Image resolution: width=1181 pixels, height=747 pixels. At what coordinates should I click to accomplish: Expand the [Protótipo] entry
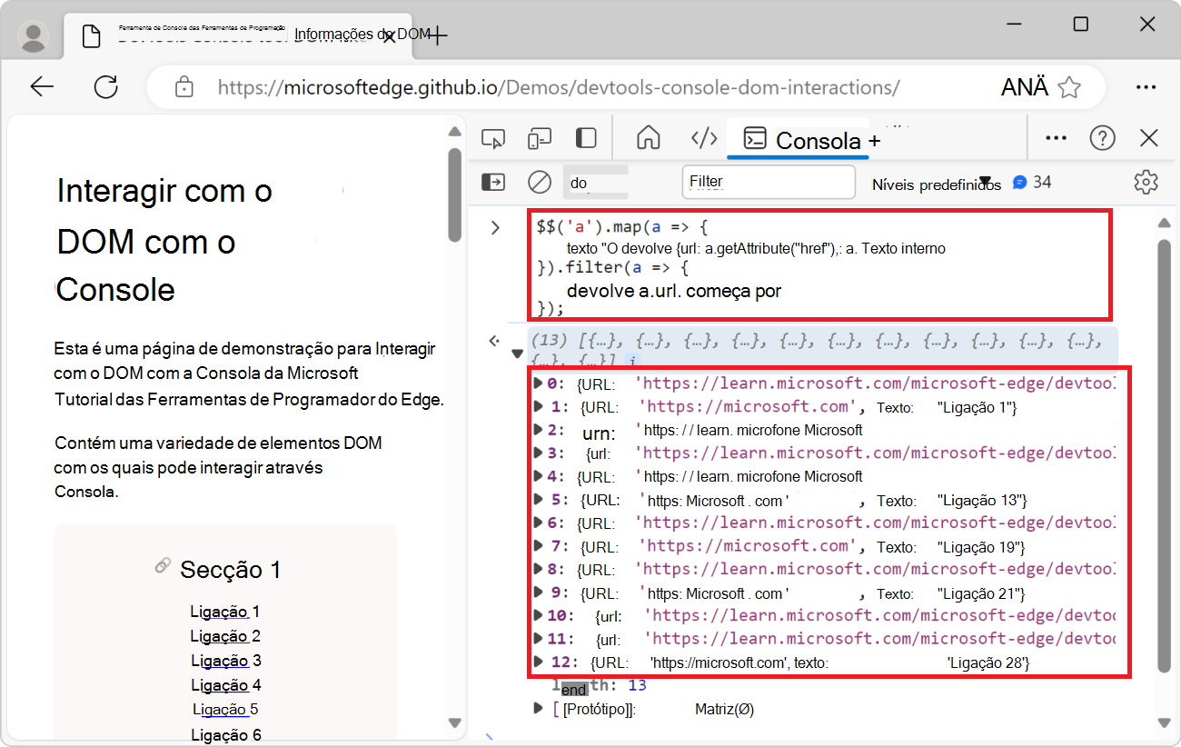point(539,708)
